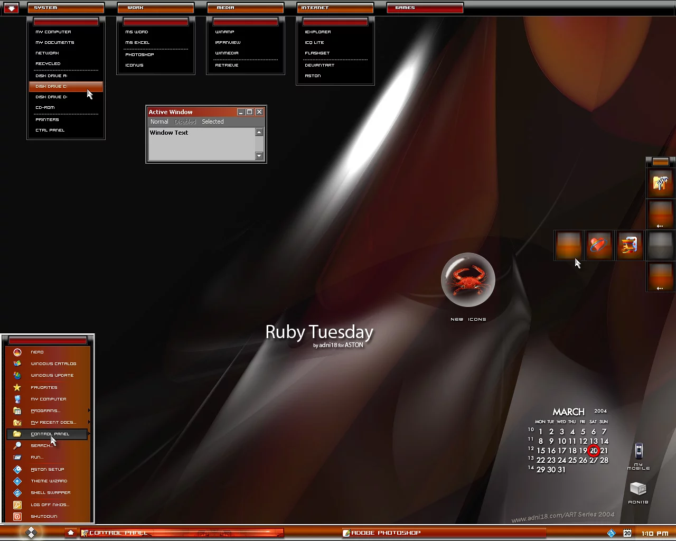
Task: Expand My Recent Docs submenu
Action: tap(53, 422)
